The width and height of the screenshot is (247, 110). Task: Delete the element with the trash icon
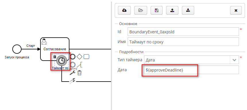pyautogui.click(x=79, y=73)
